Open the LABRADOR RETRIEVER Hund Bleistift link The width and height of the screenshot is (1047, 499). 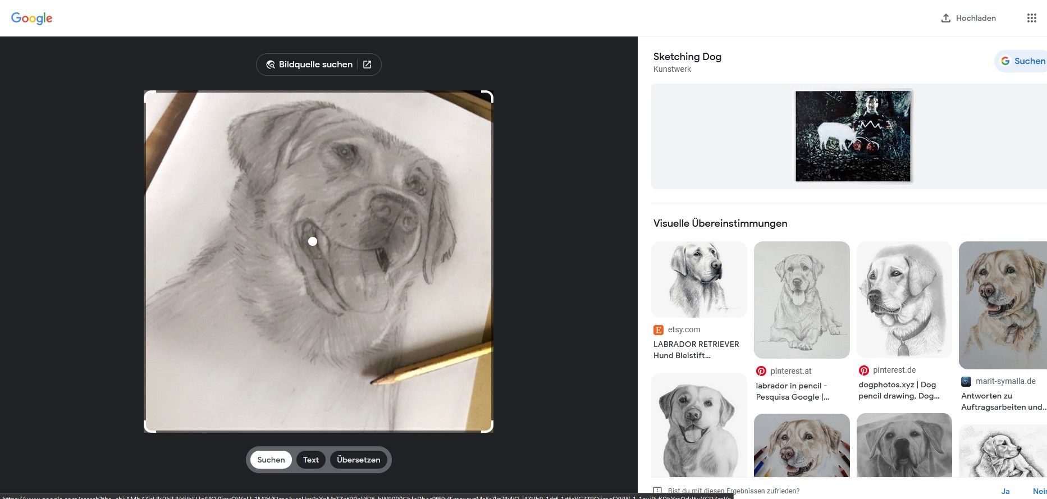[696, 350]
